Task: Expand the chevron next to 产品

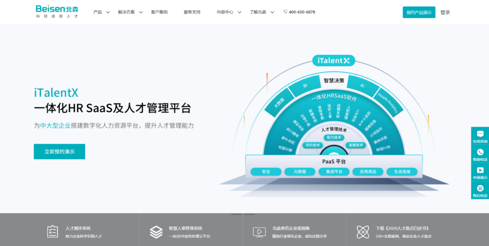Action: (x=108, y=12)
